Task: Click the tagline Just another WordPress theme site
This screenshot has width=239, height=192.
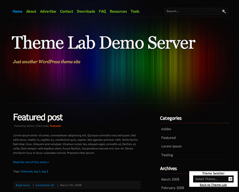Action: click(46, 62)
